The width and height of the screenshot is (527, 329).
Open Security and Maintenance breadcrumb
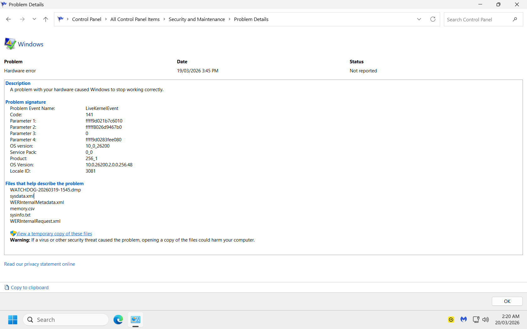click(x=197, y=19)
